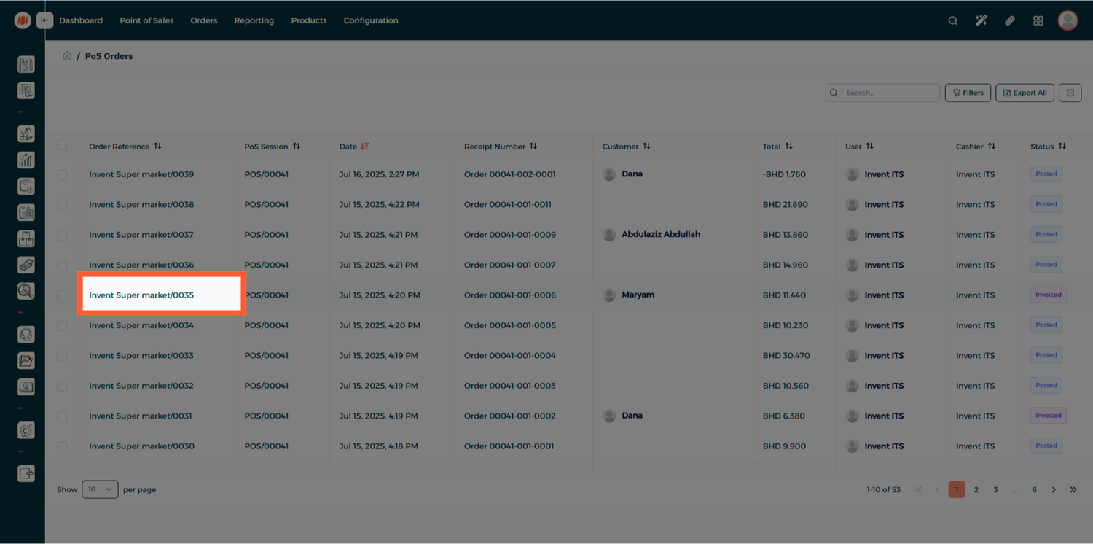Click the magnifier search icon in top bar
This screenshot has width=1093, height=544.
pos(952,20)
